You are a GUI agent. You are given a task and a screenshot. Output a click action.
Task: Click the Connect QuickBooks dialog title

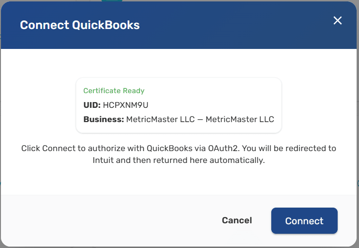pos(80,25)
